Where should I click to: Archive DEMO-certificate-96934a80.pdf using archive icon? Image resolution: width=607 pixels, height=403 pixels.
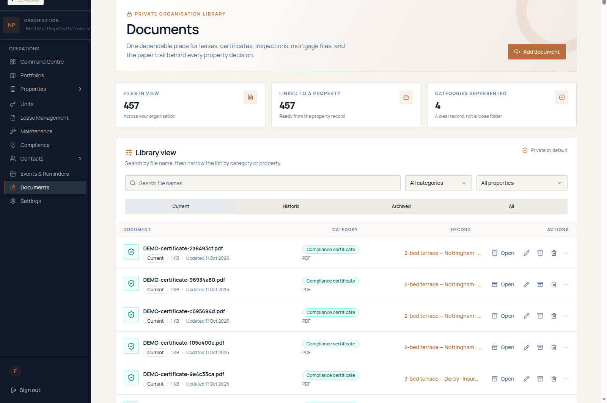[540, 284]
